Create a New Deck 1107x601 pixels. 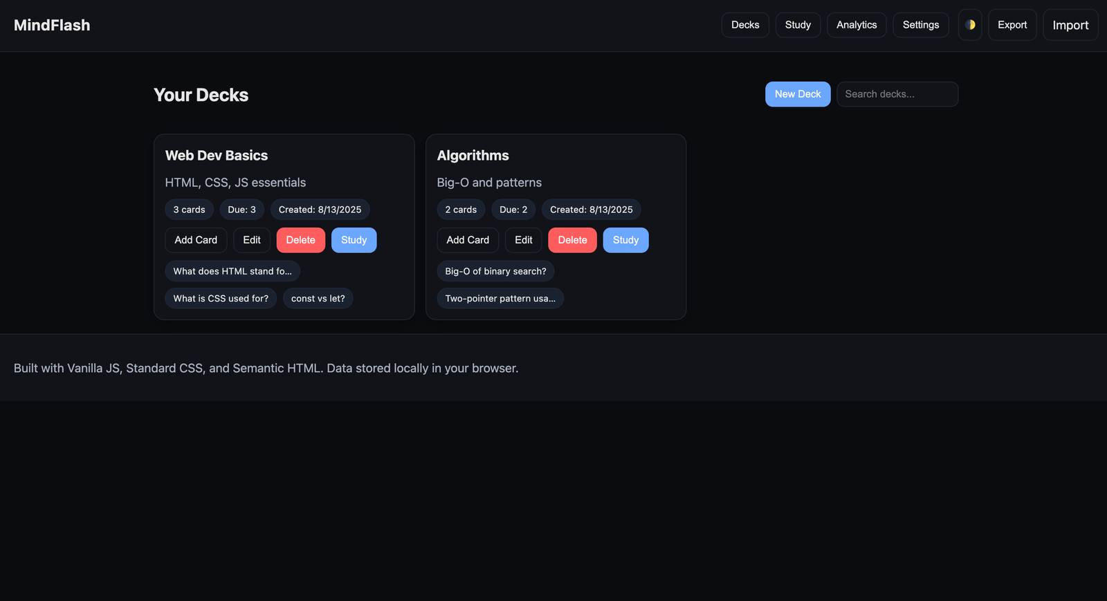(797, 94)
